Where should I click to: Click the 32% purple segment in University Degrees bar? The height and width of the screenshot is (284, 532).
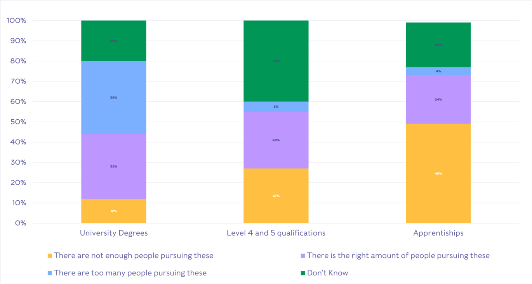[x=114, y=167]
